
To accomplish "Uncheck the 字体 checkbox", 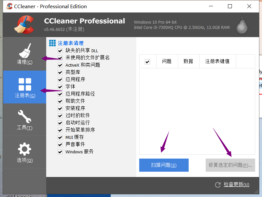I will click(60, 87).
